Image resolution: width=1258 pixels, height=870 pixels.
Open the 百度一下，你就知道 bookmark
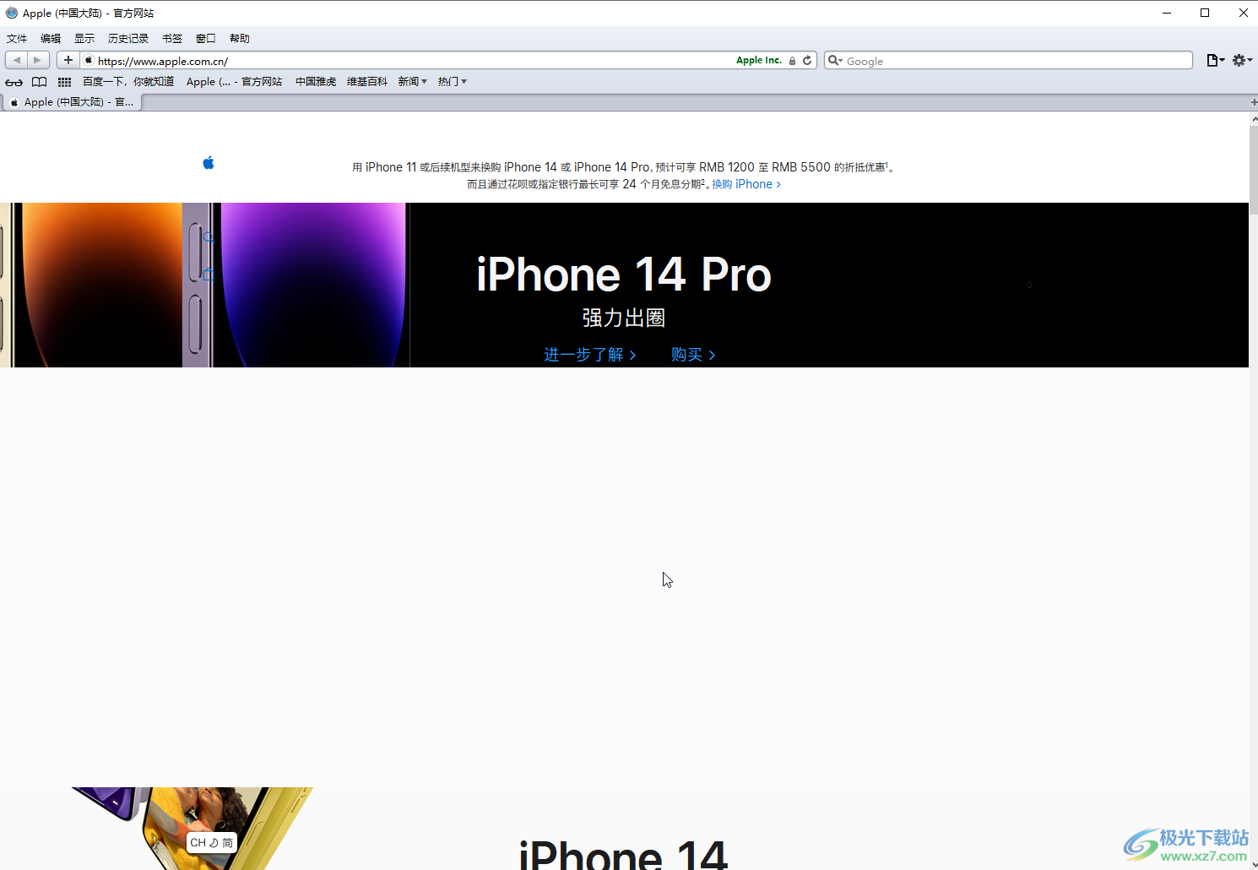[128, 82]
